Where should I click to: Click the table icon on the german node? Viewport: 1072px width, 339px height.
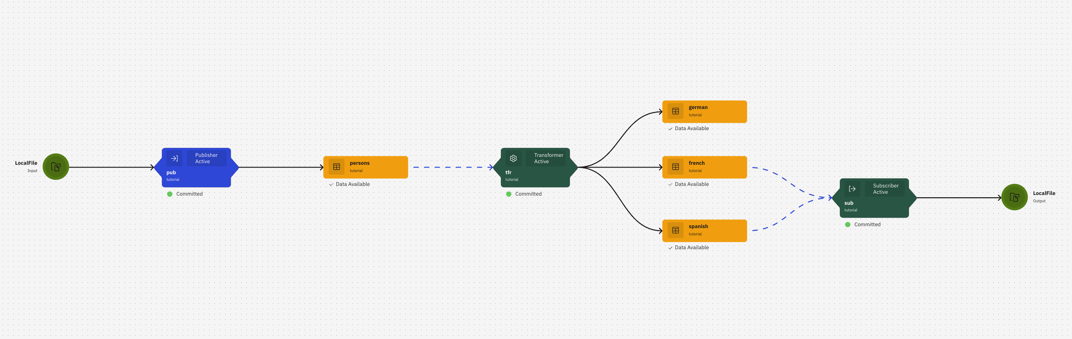click(x=675, y=111)
